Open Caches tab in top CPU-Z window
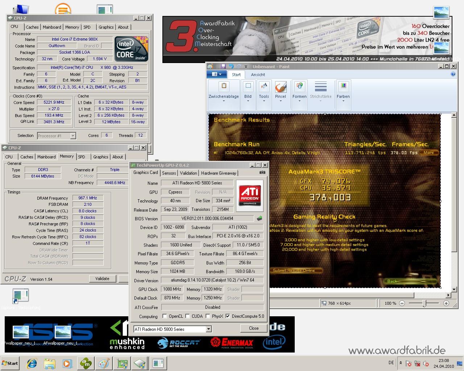The height and width of the screenshot is (371, 464). pos(32,27)
